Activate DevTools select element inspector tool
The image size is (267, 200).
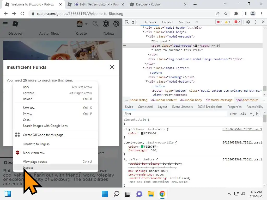127,22
